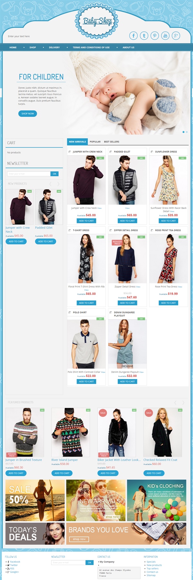Image resolution: width=193 pixels, height=580 pixels.
Task: Add Zipper Detail Dress to cart
Action: tap(127, 303)
